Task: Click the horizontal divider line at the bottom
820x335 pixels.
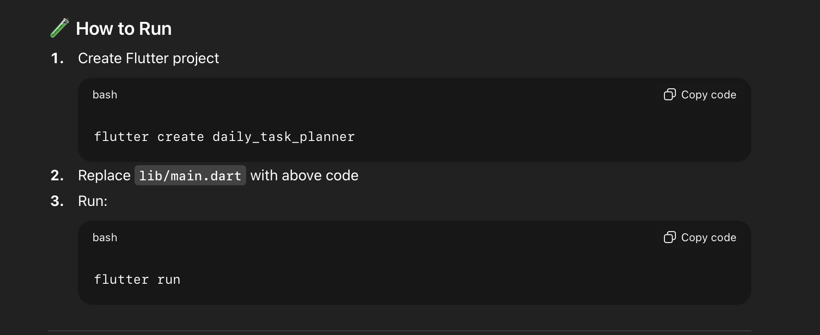Action: click(x=399, y=330)
